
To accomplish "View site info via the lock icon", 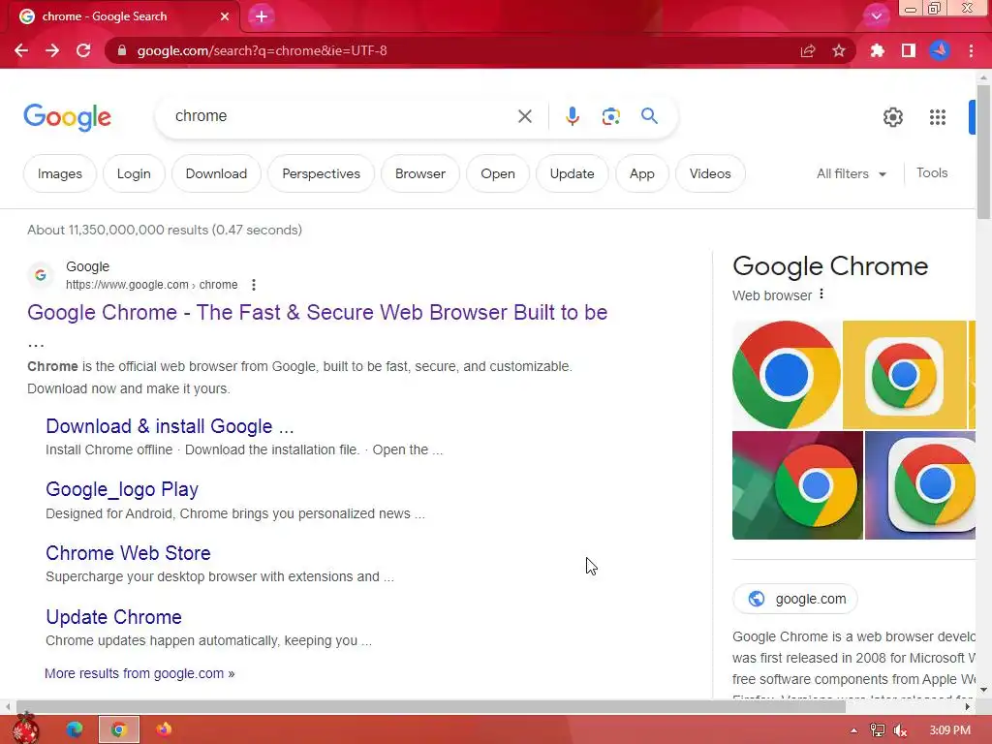I will pyautogui.click(x=122, y=50).
